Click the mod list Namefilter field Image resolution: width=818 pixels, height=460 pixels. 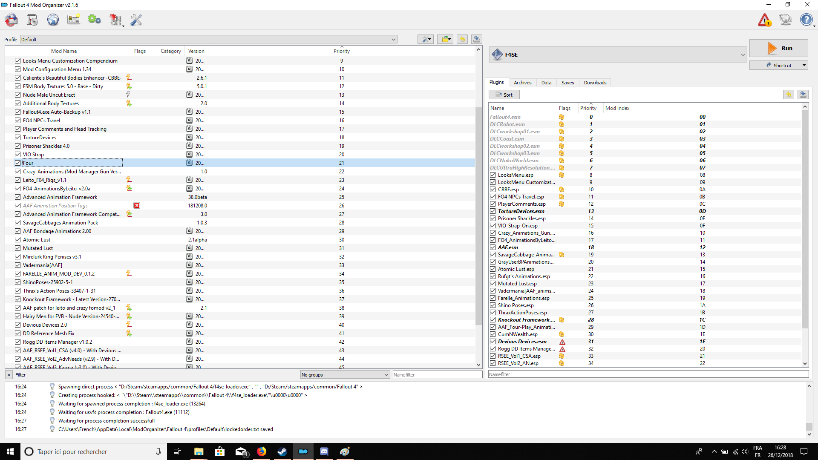[437, 375]
